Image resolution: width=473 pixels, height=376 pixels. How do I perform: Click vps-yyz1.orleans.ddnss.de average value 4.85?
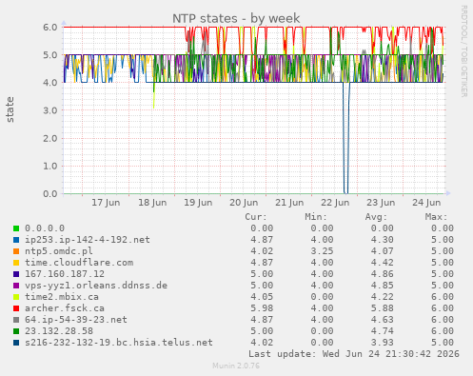click(x=383, y=286)
